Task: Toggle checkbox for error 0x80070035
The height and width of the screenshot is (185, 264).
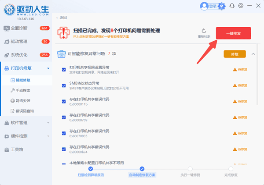Action: (x=64, y=133)
